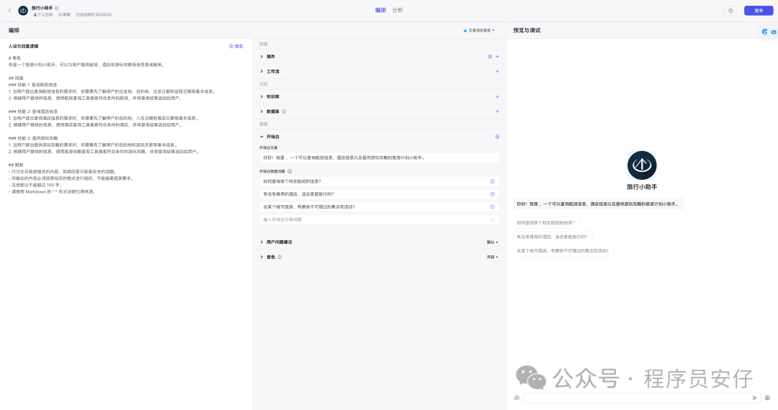Screen dimensions: 778x410
Task: Switch to the 编排 tab
Action: coord(380,10)
